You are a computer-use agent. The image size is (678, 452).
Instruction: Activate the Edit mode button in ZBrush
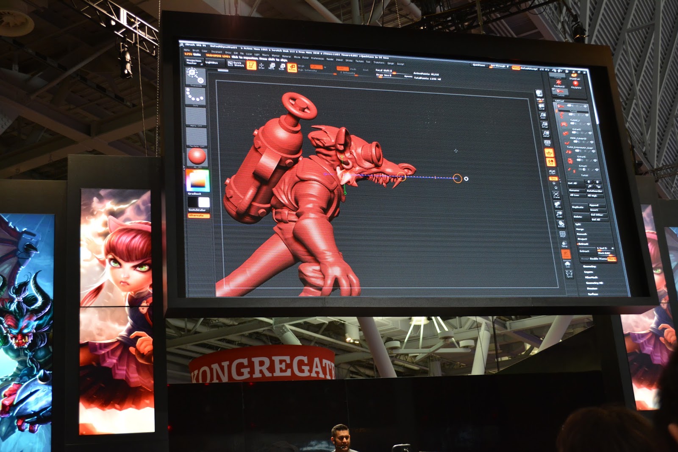click(251, 65)
